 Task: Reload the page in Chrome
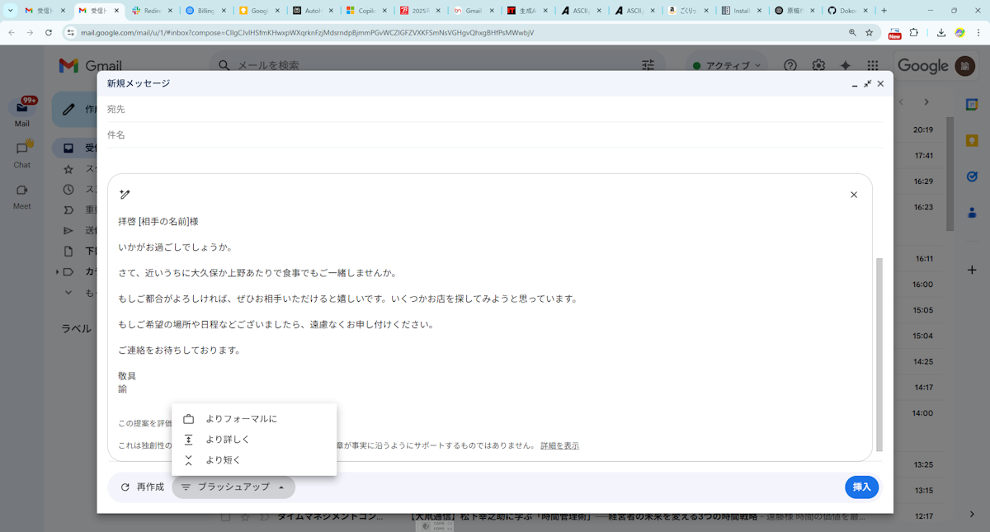(49, 33)
